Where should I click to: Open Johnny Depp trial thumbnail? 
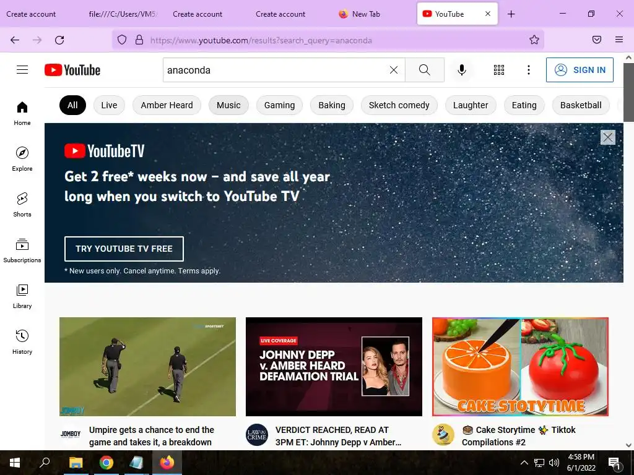[334, 367]
